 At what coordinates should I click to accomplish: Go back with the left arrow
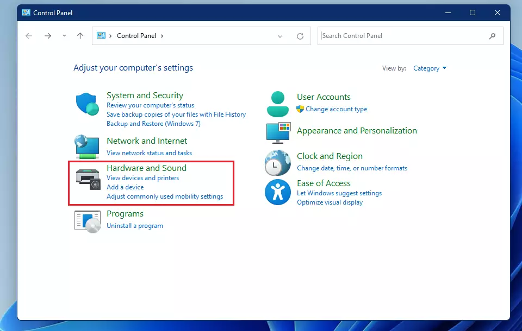[29, 36]
